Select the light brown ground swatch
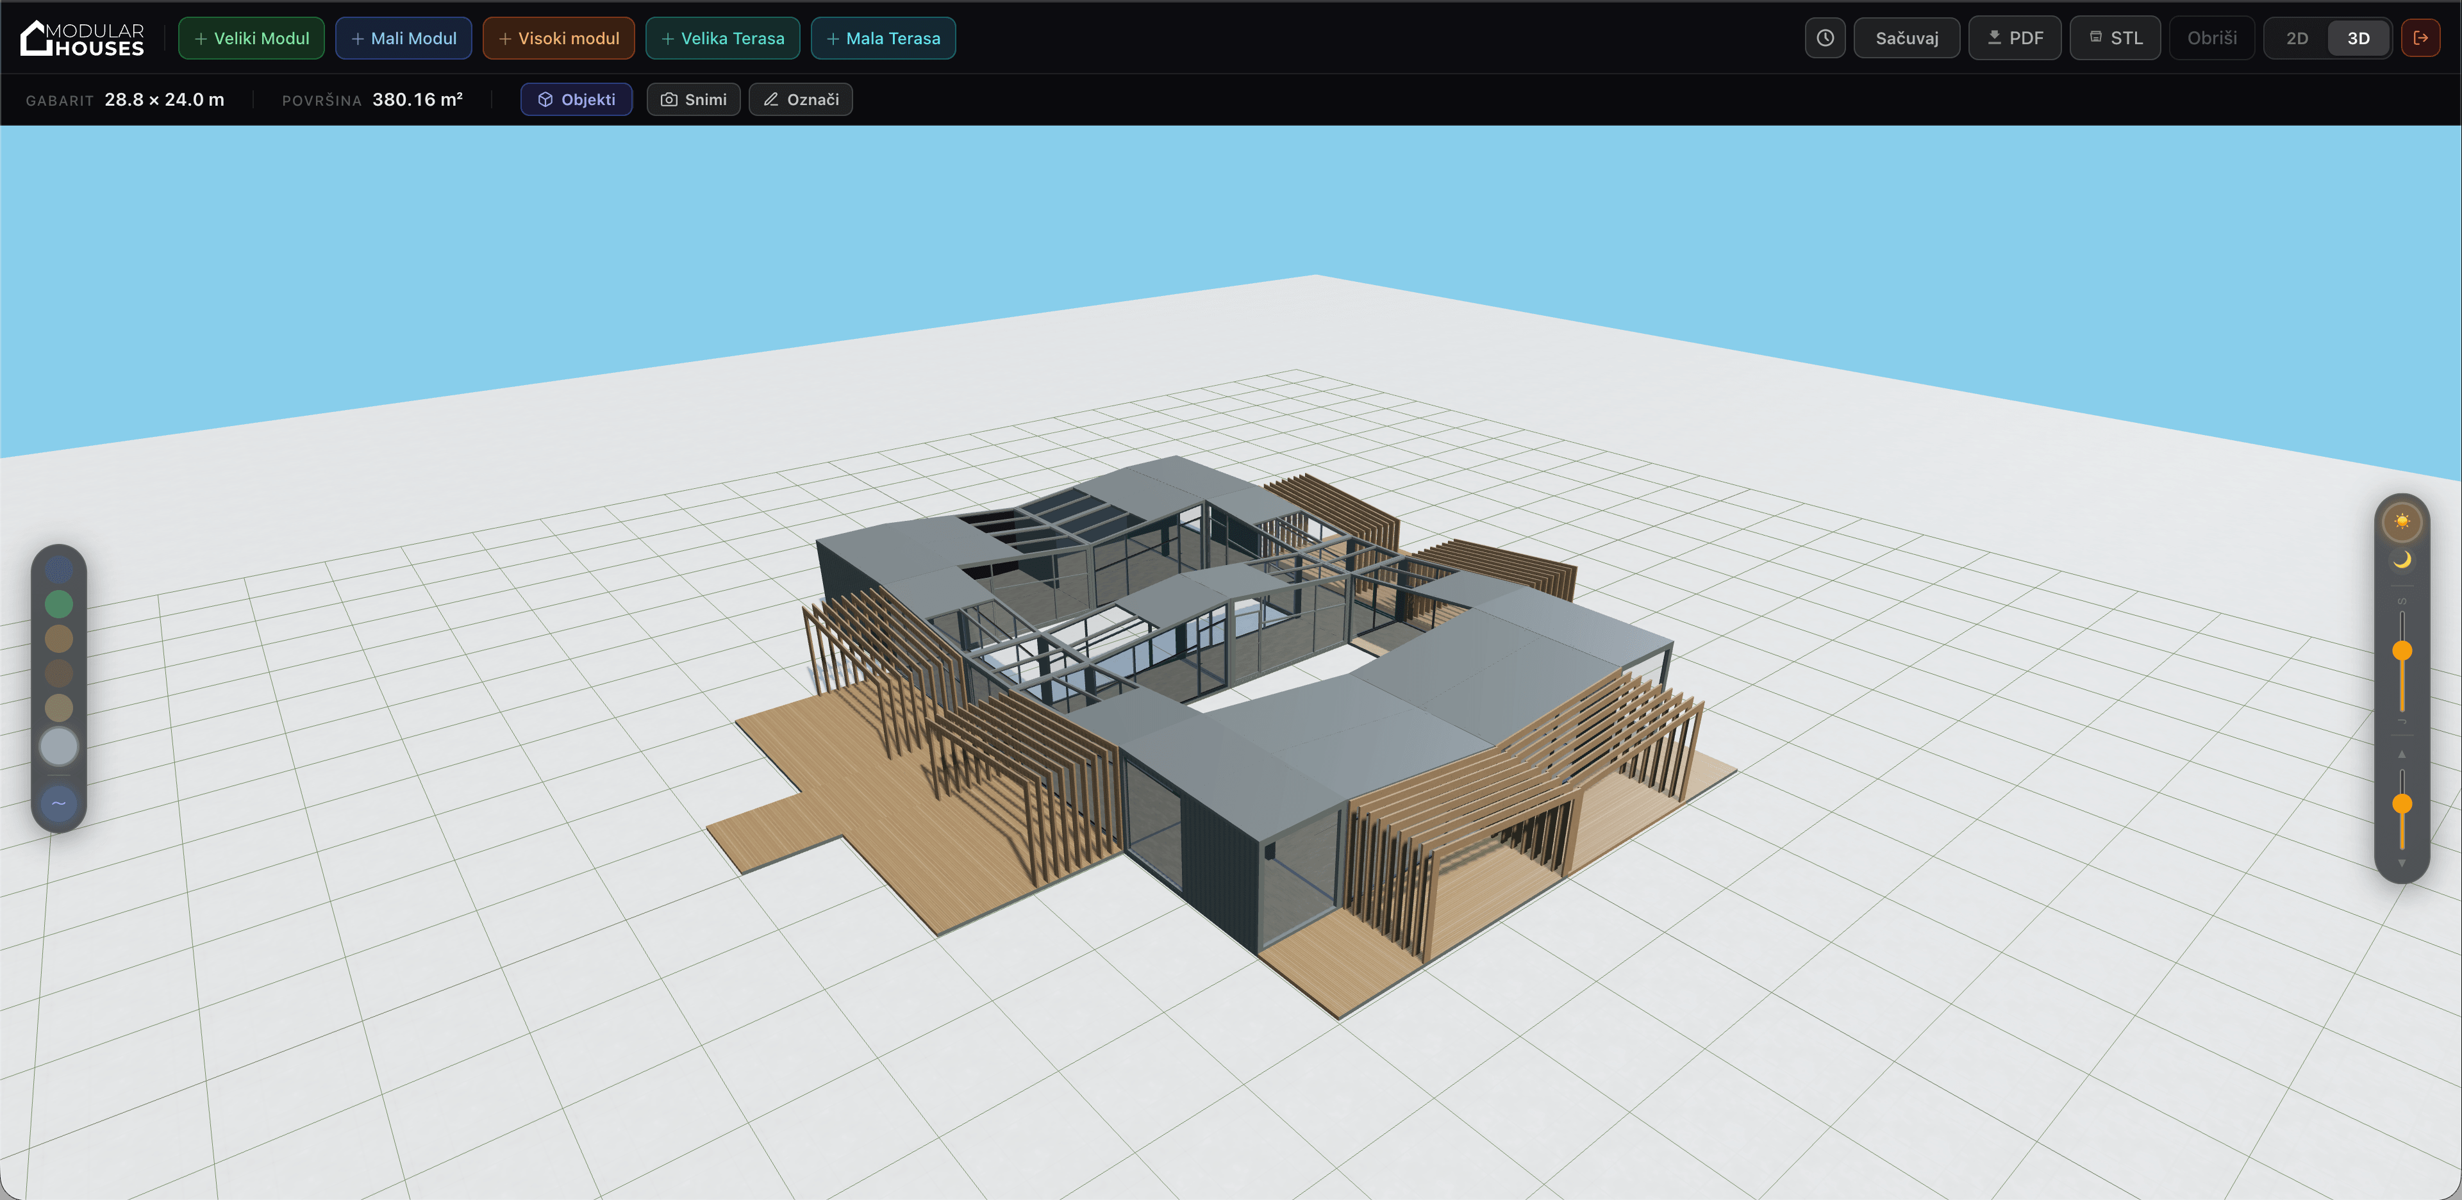 (59, 638)
